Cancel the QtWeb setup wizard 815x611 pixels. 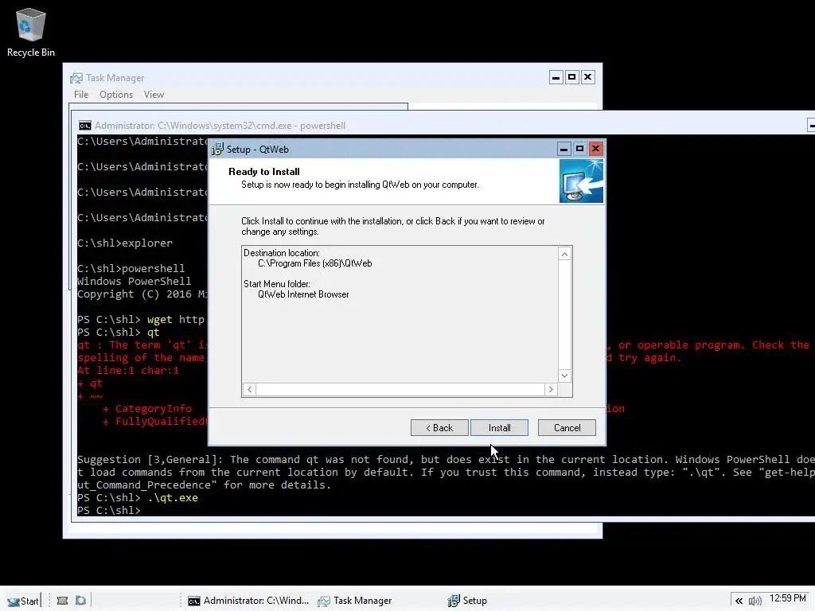(567, 427)
